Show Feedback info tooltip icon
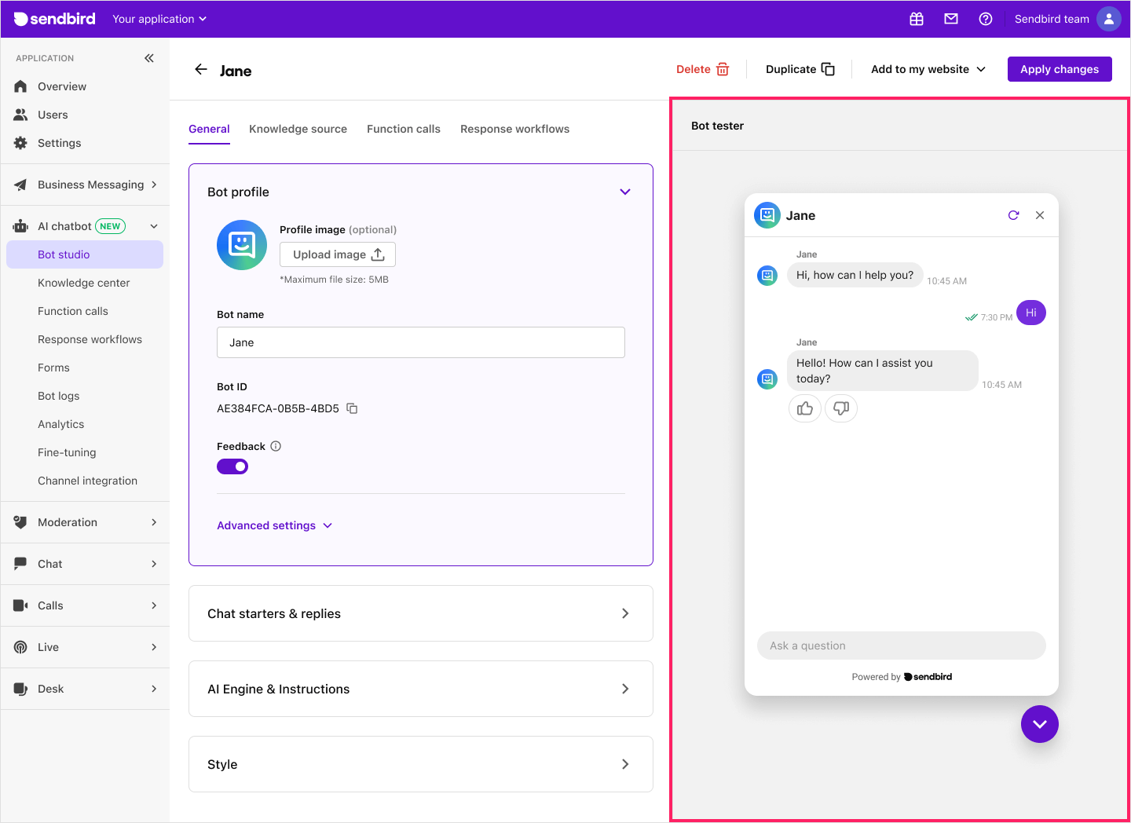This screenshot has width=1131, height=823. 276,446
